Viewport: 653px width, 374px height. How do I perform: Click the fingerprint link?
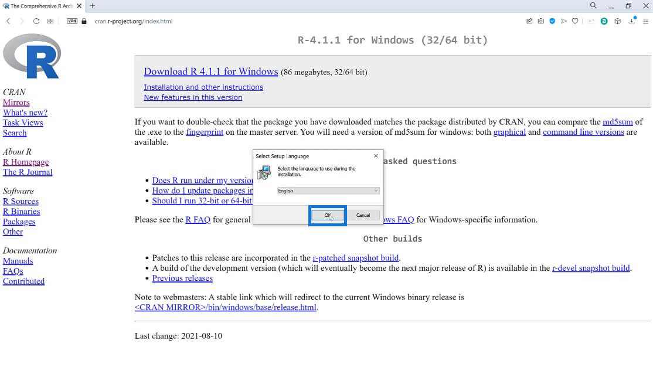pos(205,132)
